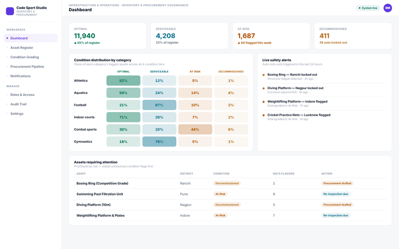399x249 pixels.
Task: Open Condition Grading page
Action: coord(31,57)
